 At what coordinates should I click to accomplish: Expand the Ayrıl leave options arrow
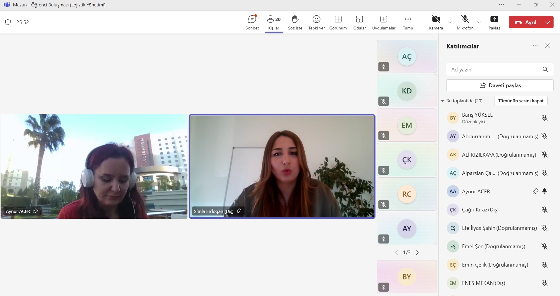tap(547, 22)
